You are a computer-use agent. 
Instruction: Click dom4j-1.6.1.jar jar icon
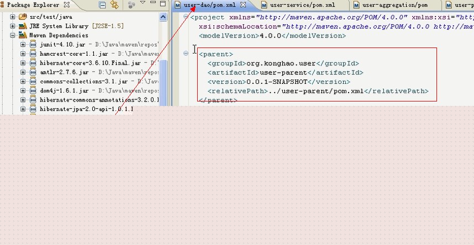(x=33, y=91)
